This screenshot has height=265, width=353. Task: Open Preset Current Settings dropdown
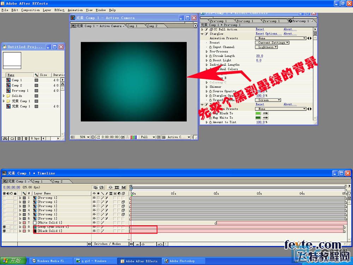tap(272, 43)
